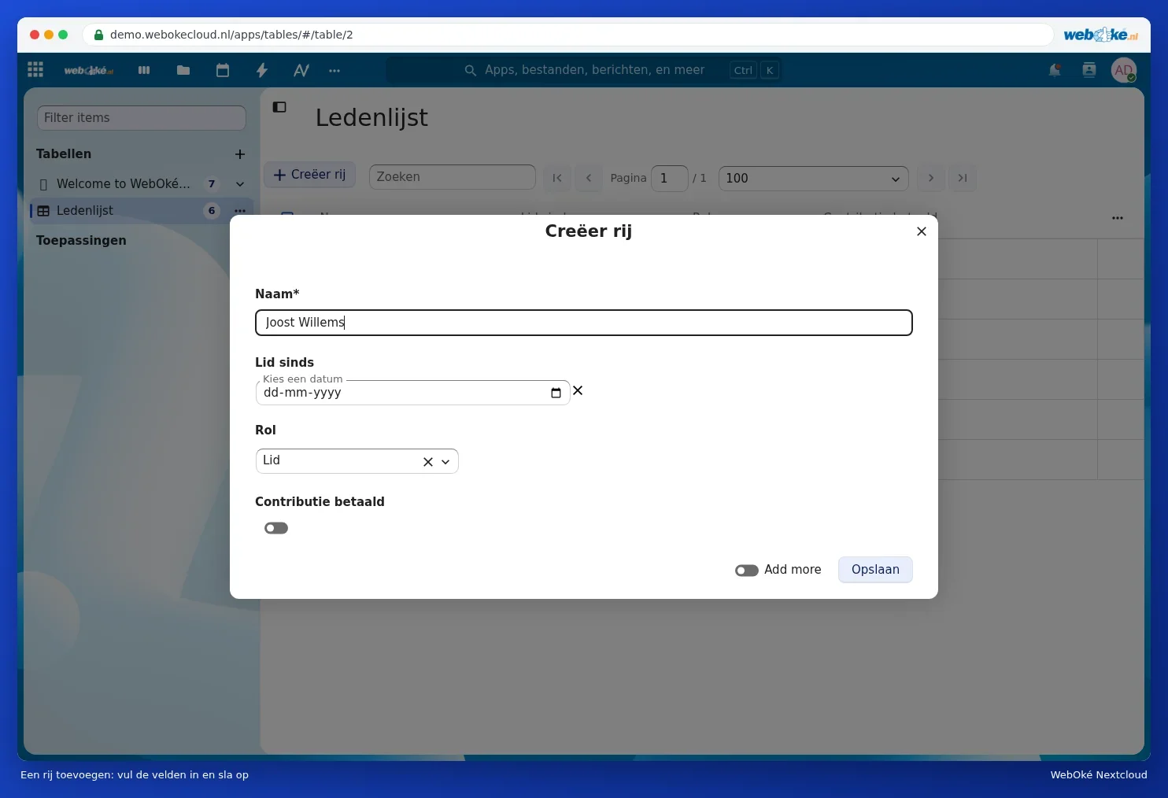Screen dimensions: 1168x798
Task: Open the contacts menu icon
Action: [1089, 70]
